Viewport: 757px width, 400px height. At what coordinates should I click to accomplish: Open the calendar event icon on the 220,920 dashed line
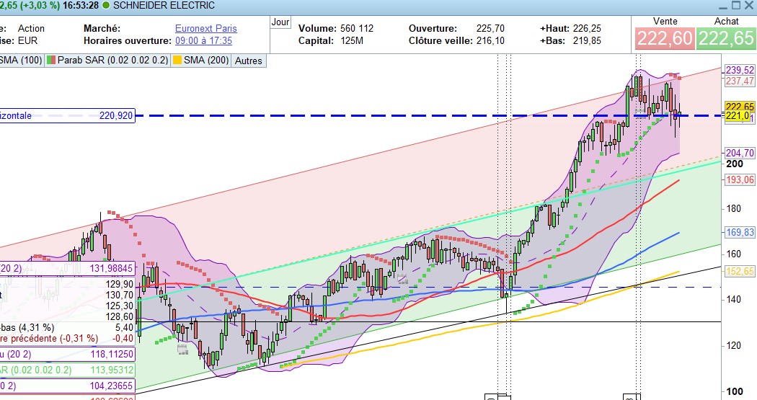(640, 113)
